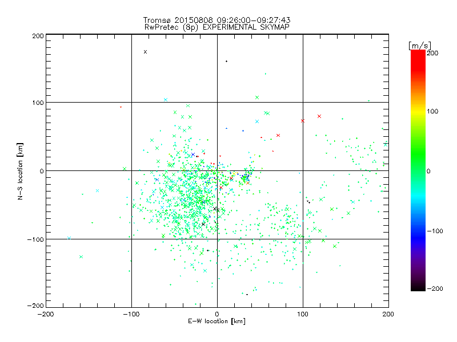Select the colorbar label "0"
457x342 pixels.
click(428, 171)
